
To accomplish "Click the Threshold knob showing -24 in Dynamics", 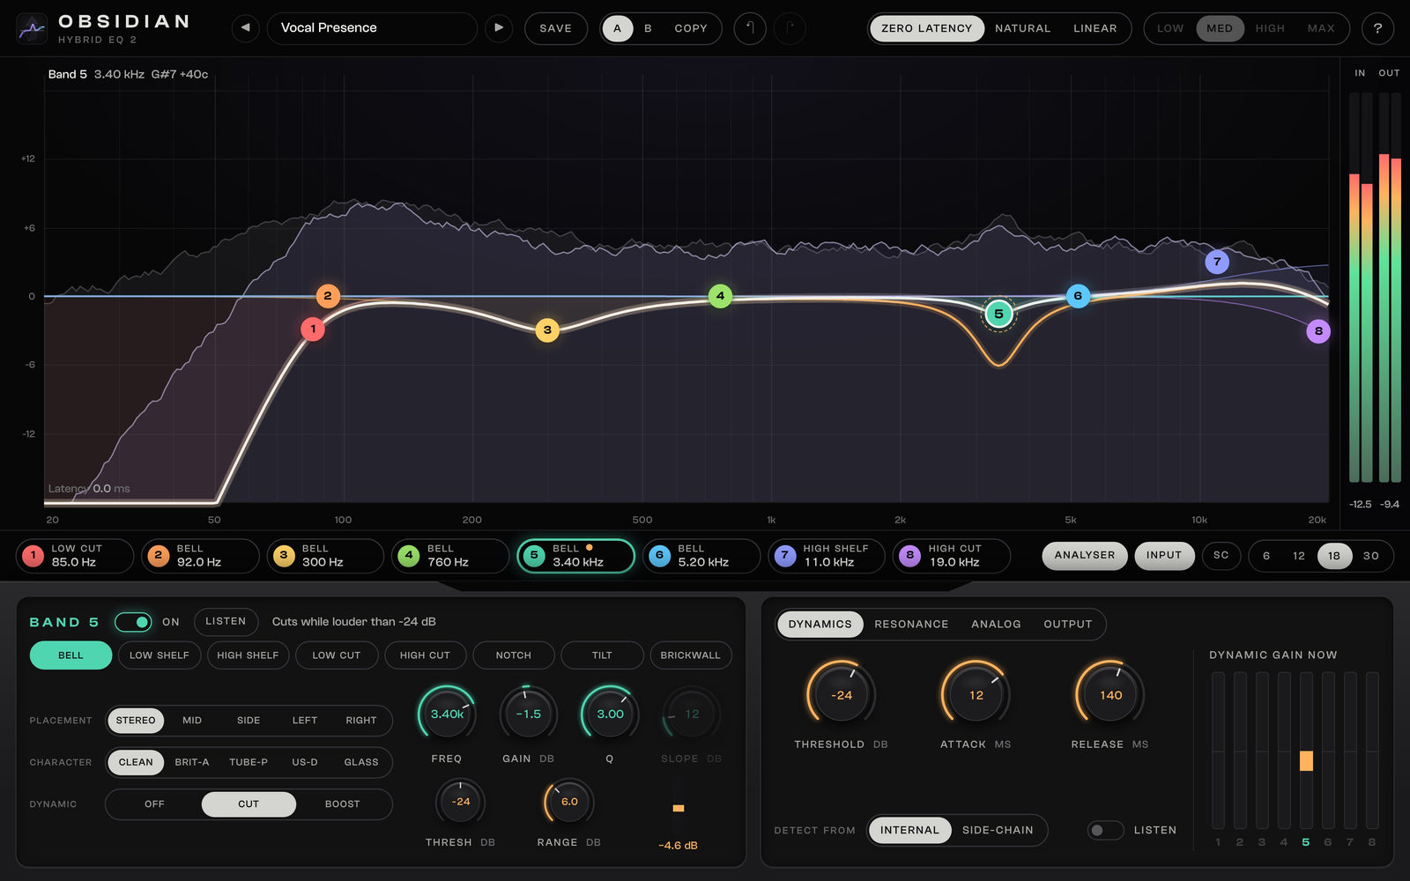I will click(x=842, y=695).
